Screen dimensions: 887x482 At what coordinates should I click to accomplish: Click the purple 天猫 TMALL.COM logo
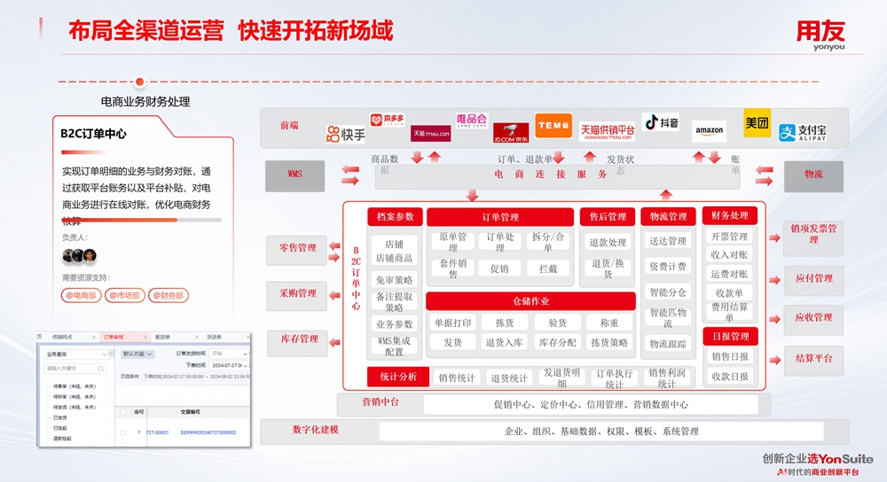tap(430, 134)
